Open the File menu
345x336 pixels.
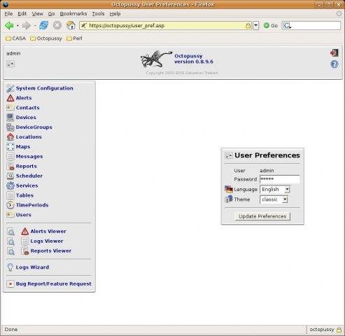(8, 14)
